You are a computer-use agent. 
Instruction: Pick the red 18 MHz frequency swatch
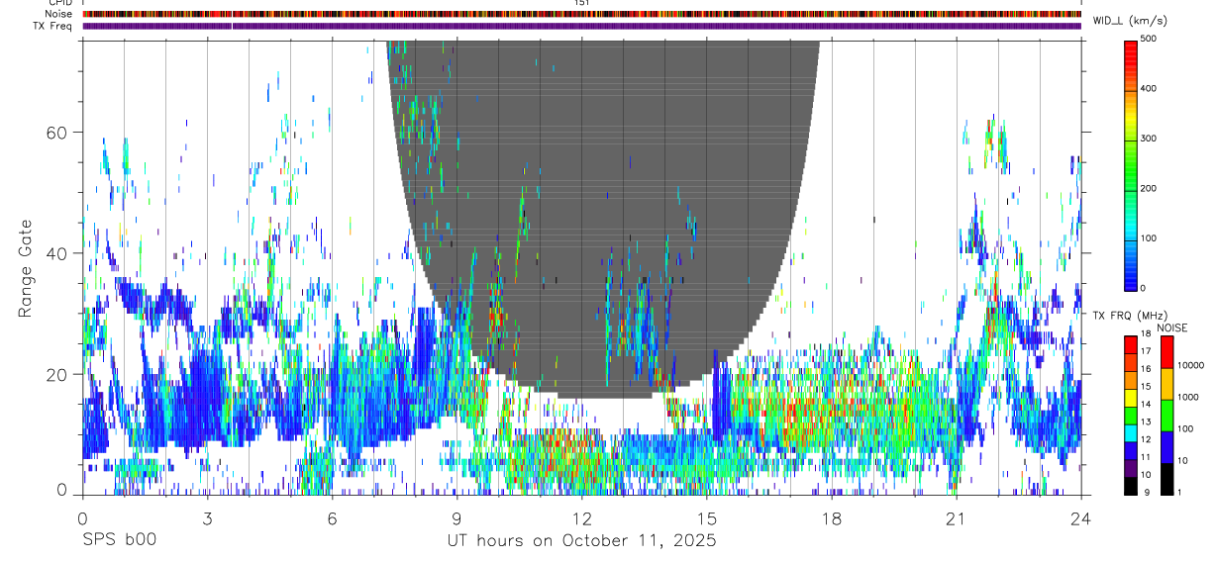point(1131,344)
